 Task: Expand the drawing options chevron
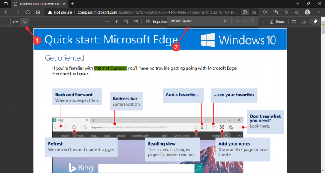262,22
